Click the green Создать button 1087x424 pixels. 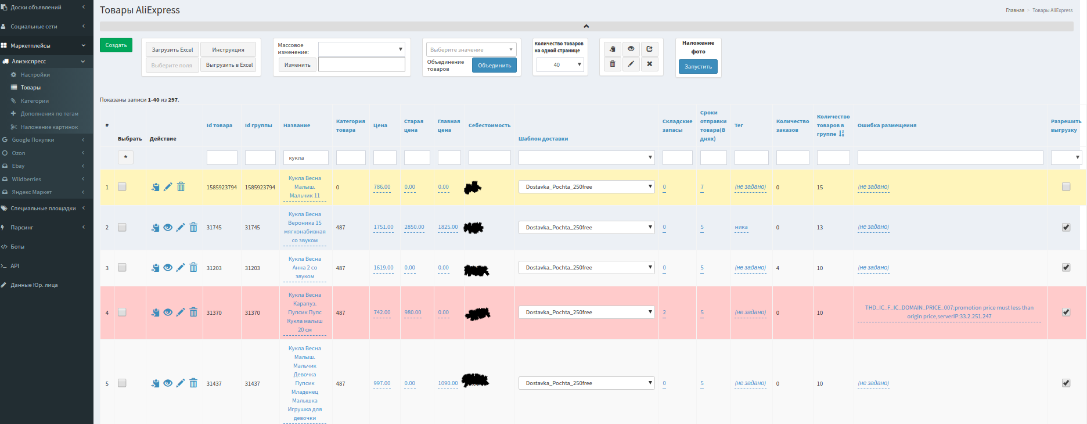[116, 45]
